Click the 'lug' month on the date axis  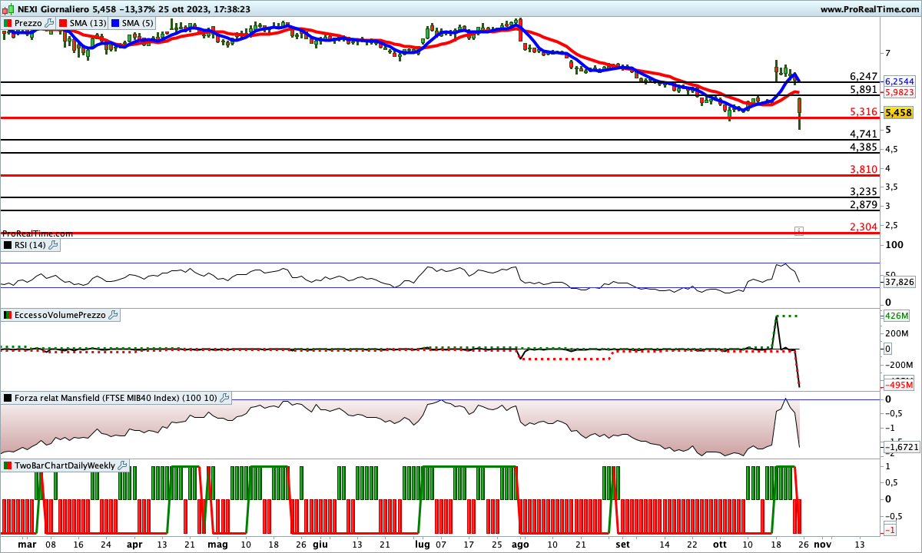[423, 544]
